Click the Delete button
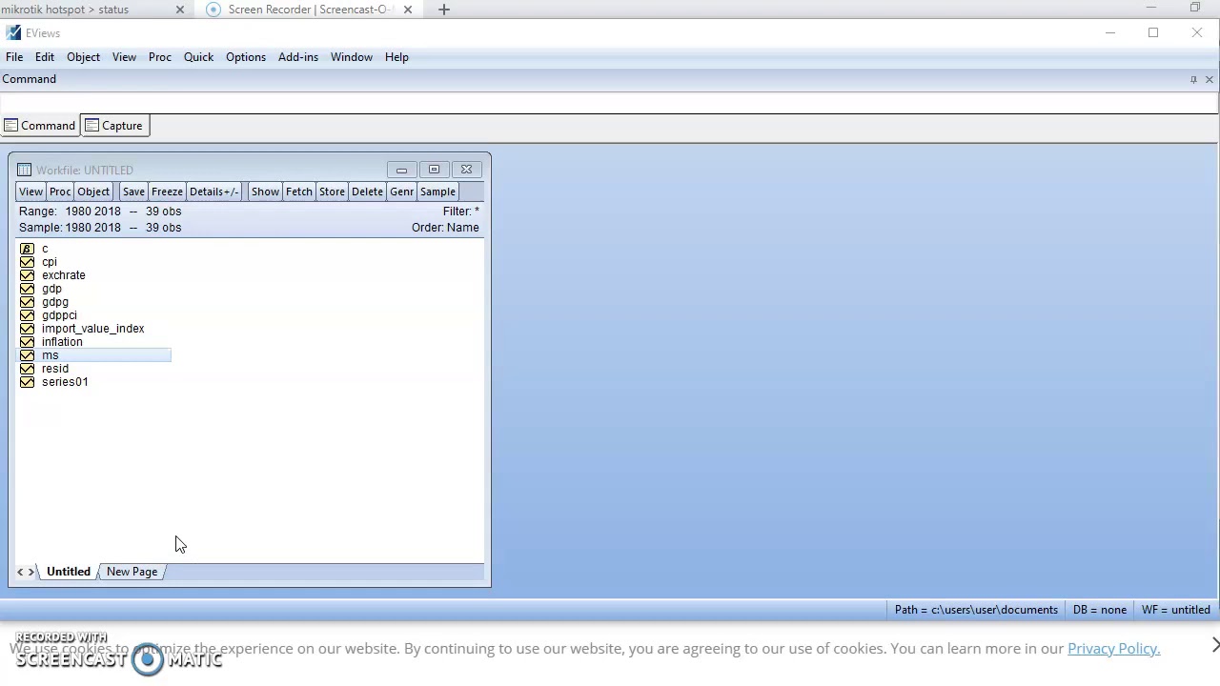The image size is (1220, 686). 367,192
